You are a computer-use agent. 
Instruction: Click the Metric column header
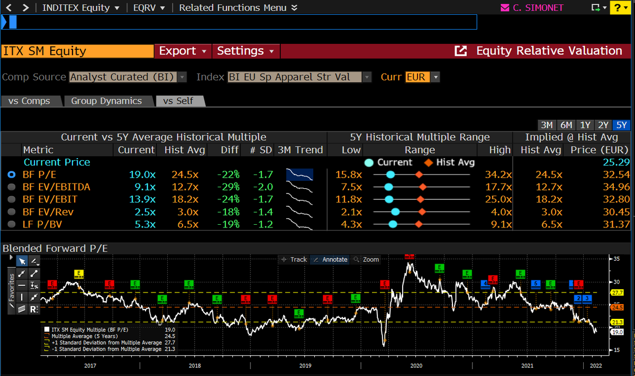[x=38, y=150]
